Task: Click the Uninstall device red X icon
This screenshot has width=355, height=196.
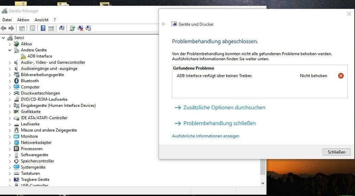Action: pyautogui.click(x=80, y=28)
